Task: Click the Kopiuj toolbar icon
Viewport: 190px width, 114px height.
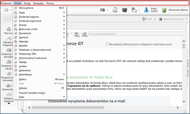Action: pos(77,34)
